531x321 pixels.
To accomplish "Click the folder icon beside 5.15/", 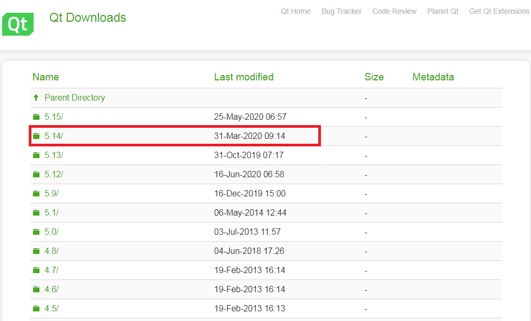I will (36, 117).
